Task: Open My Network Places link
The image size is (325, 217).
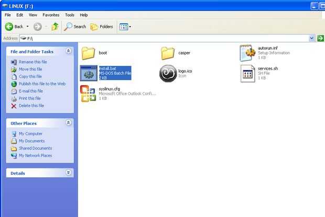Action: tap(36, 155)
